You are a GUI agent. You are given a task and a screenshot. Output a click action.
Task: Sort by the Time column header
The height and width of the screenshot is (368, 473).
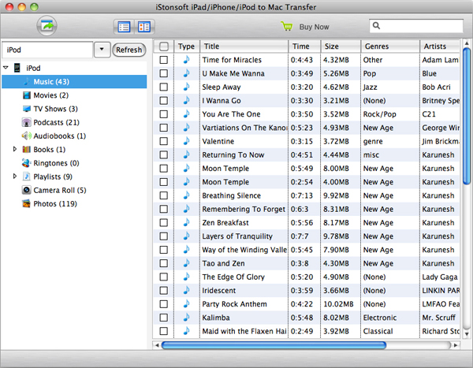point(304,46)
